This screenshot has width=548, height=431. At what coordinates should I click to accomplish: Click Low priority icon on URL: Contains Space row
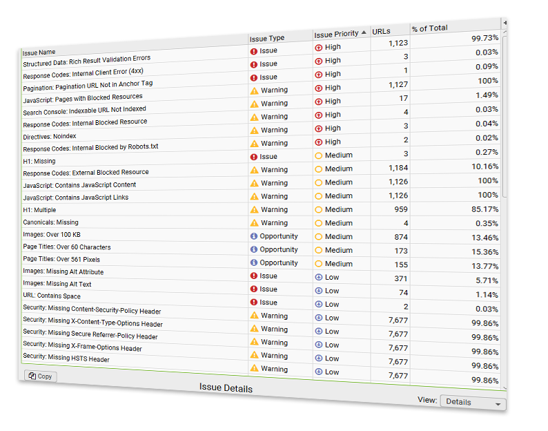coord(318,304)
